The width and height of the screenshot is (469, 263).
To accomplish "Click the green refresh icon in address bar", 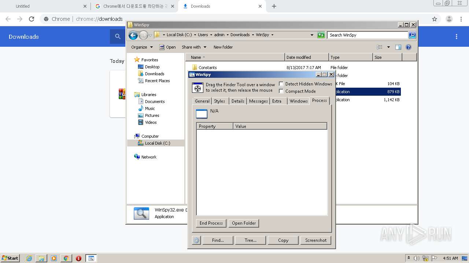I will (321, 35).
